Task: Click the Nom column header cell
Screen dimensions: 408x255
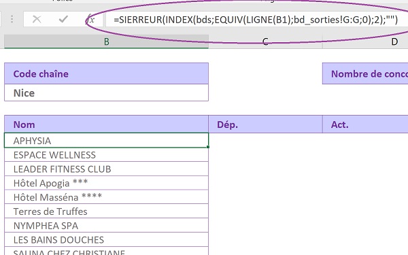Action: (x=107, y=124)
